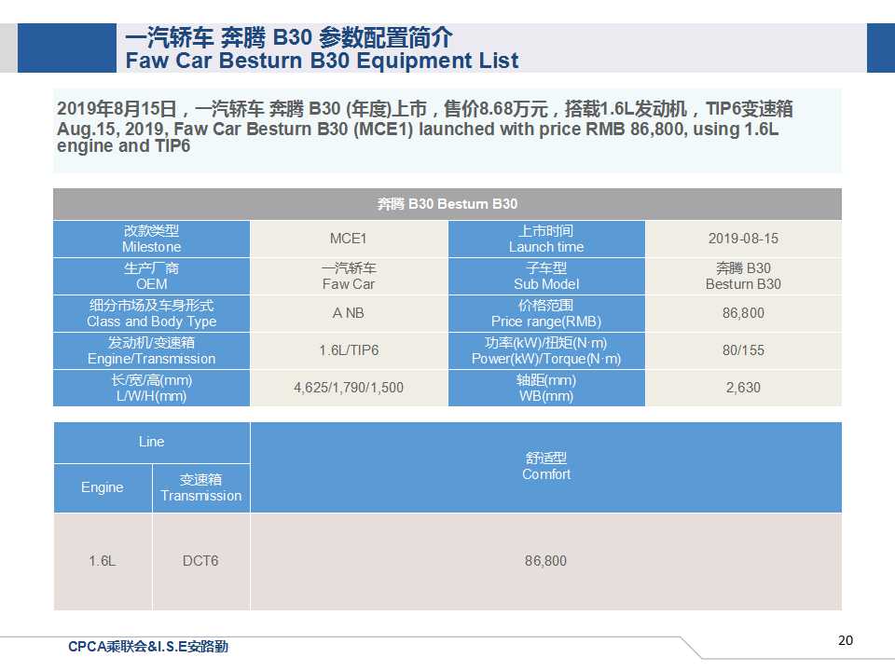Click the page number '20'

pyautogui.click(x=846, y=640)
